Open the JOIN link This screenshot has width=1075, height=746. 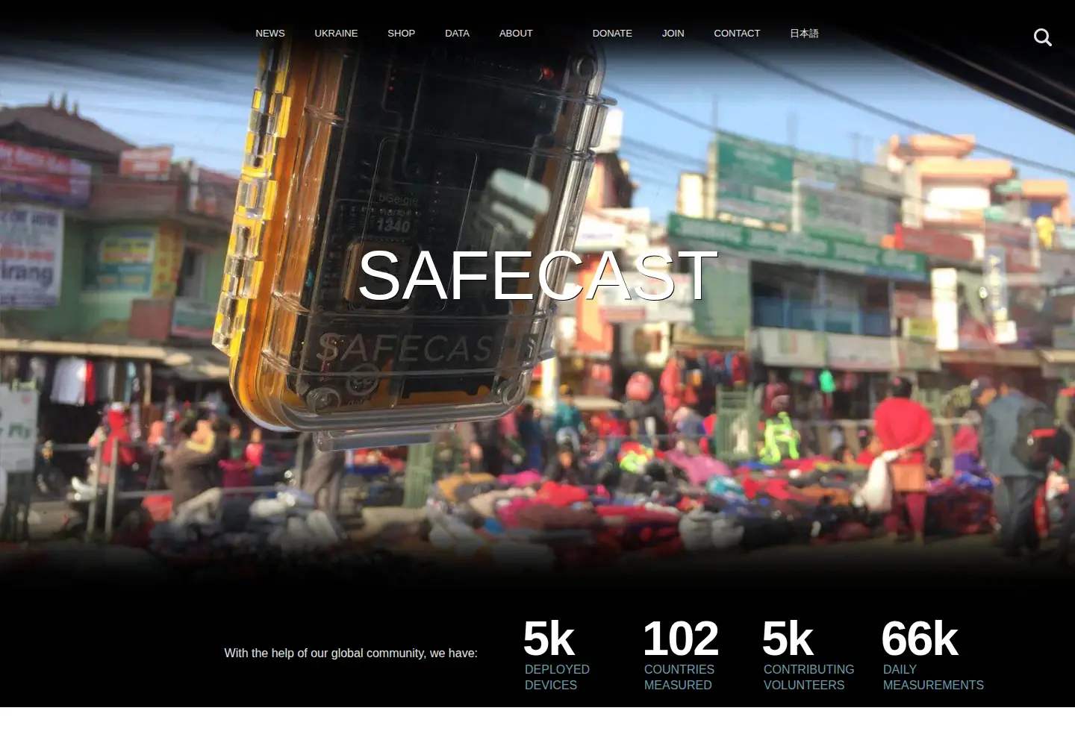pyautogui.click(x=673, y=34)
